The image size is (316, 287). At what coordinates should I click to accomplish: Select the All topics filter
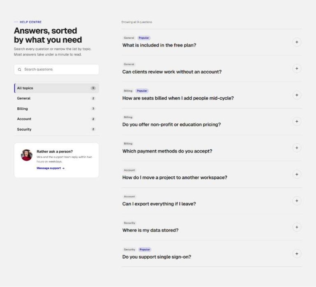(56, 88)
